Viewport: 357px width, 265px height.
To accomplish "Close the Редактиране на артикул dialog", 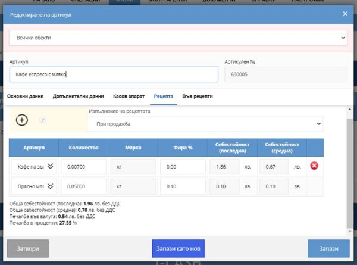I will tap(345, 14).
